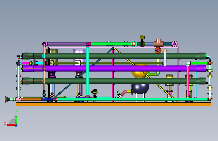Viewport: 218px width, 141px height.
Task: Select the copper tee fitting on top pipe
Action: click(158, 43)
